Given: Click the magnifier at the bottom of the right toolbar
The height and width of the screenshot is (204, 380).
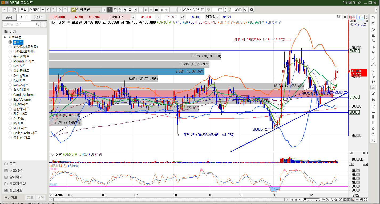Looking at the screenshot, I should tap(373, 140).
